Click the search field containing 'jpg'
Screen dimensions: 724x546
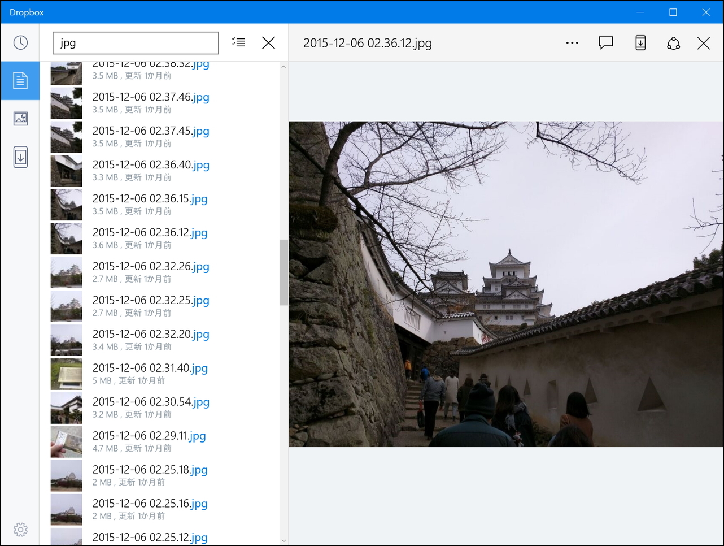tap(136, 43)
